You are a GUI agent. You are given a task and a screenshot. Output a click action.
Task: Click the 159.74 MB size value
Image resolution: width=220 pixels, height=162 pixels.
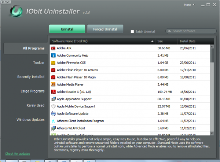pos(165,92)
